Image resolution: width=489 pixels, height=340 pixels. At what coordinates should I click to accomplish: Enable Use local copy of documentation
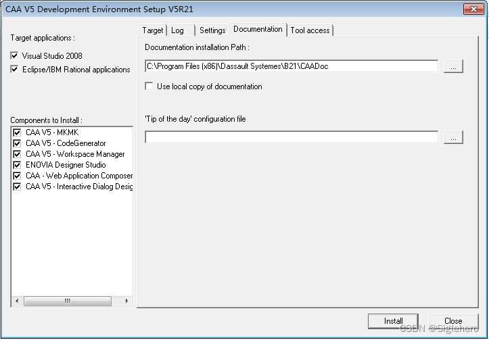click(149, 87)
